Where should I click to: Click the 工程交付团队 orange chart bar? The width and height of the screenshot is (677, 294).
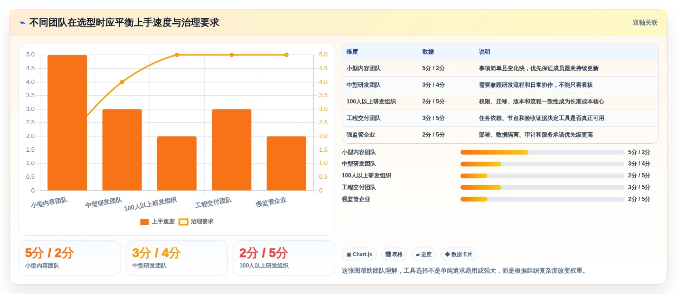tap(232, 150)
